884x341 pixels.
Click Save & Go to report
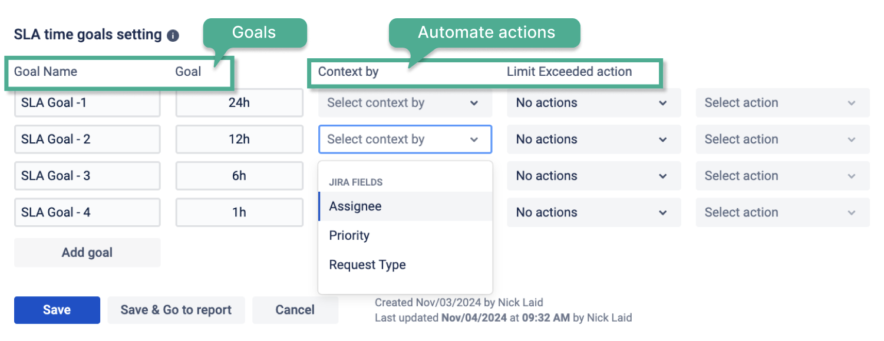[x=176, y=310]
